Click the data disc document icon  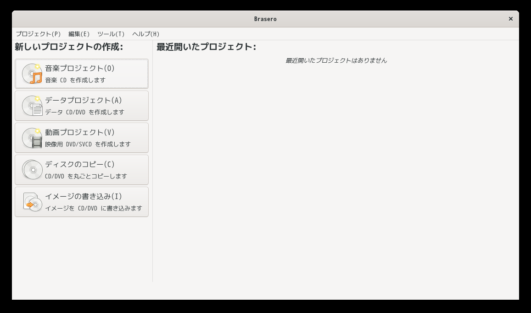click(x=32, y=106)
